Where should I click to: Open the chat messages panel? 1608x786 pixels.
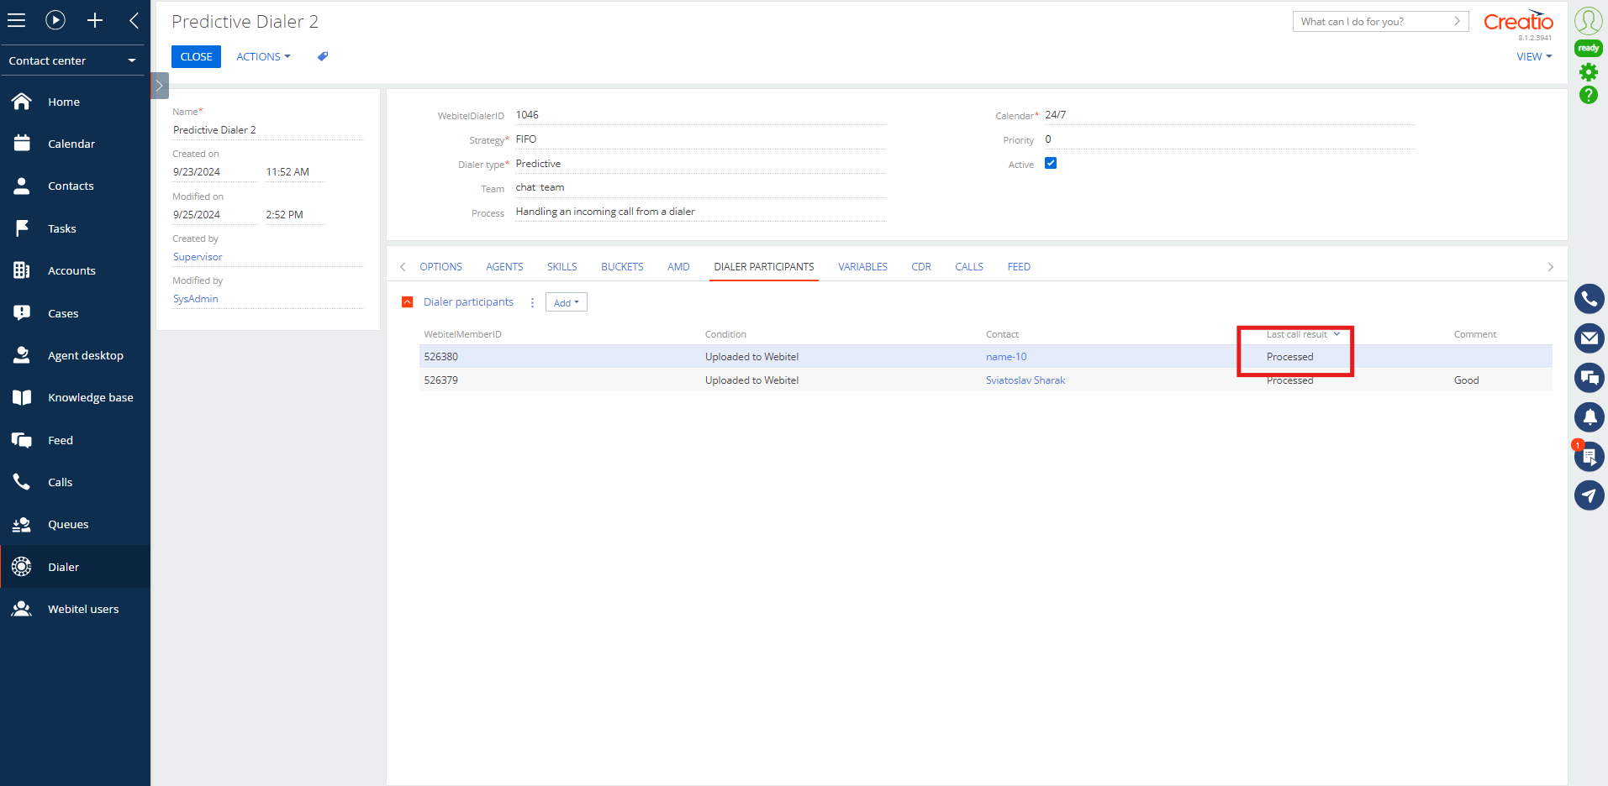pos(1589,377)
